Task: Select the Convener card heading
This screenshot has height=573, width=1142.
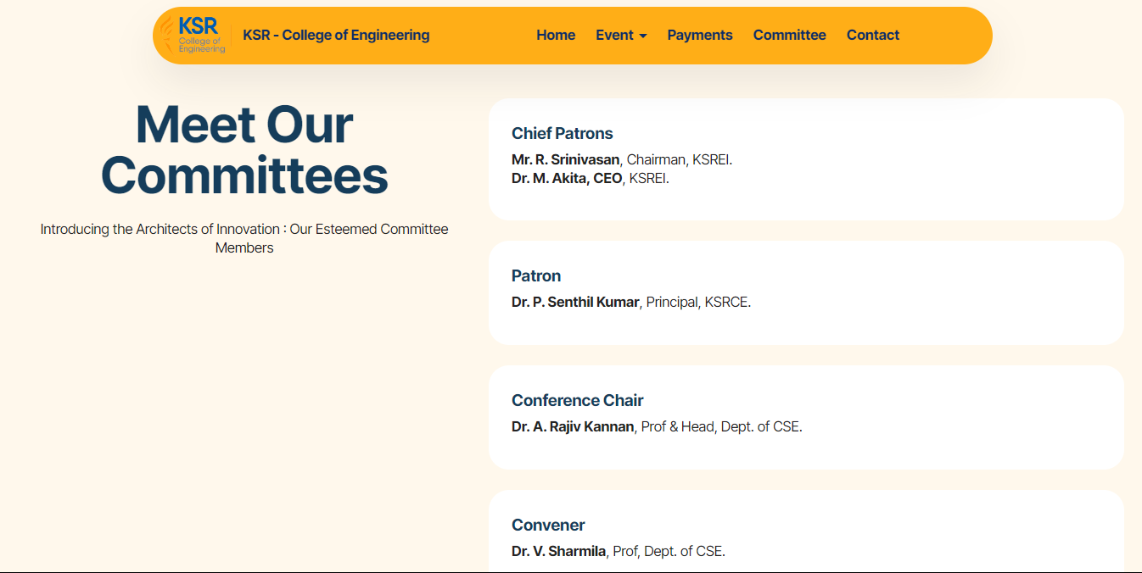Action: coord(548,525)
